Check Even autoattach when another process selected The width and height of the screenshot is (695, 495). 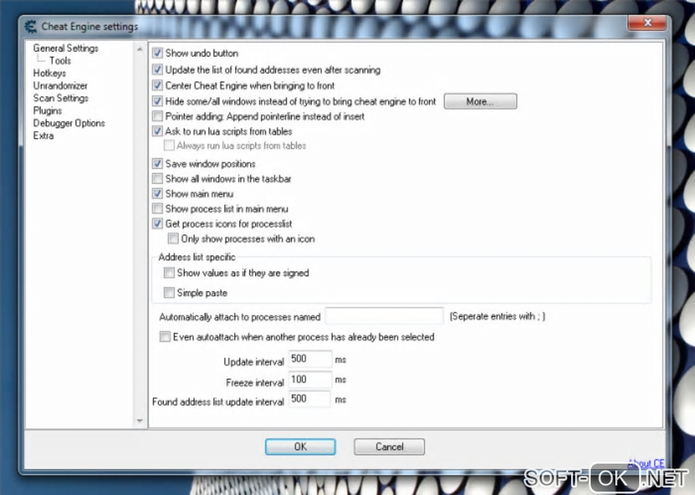(165, 337)
